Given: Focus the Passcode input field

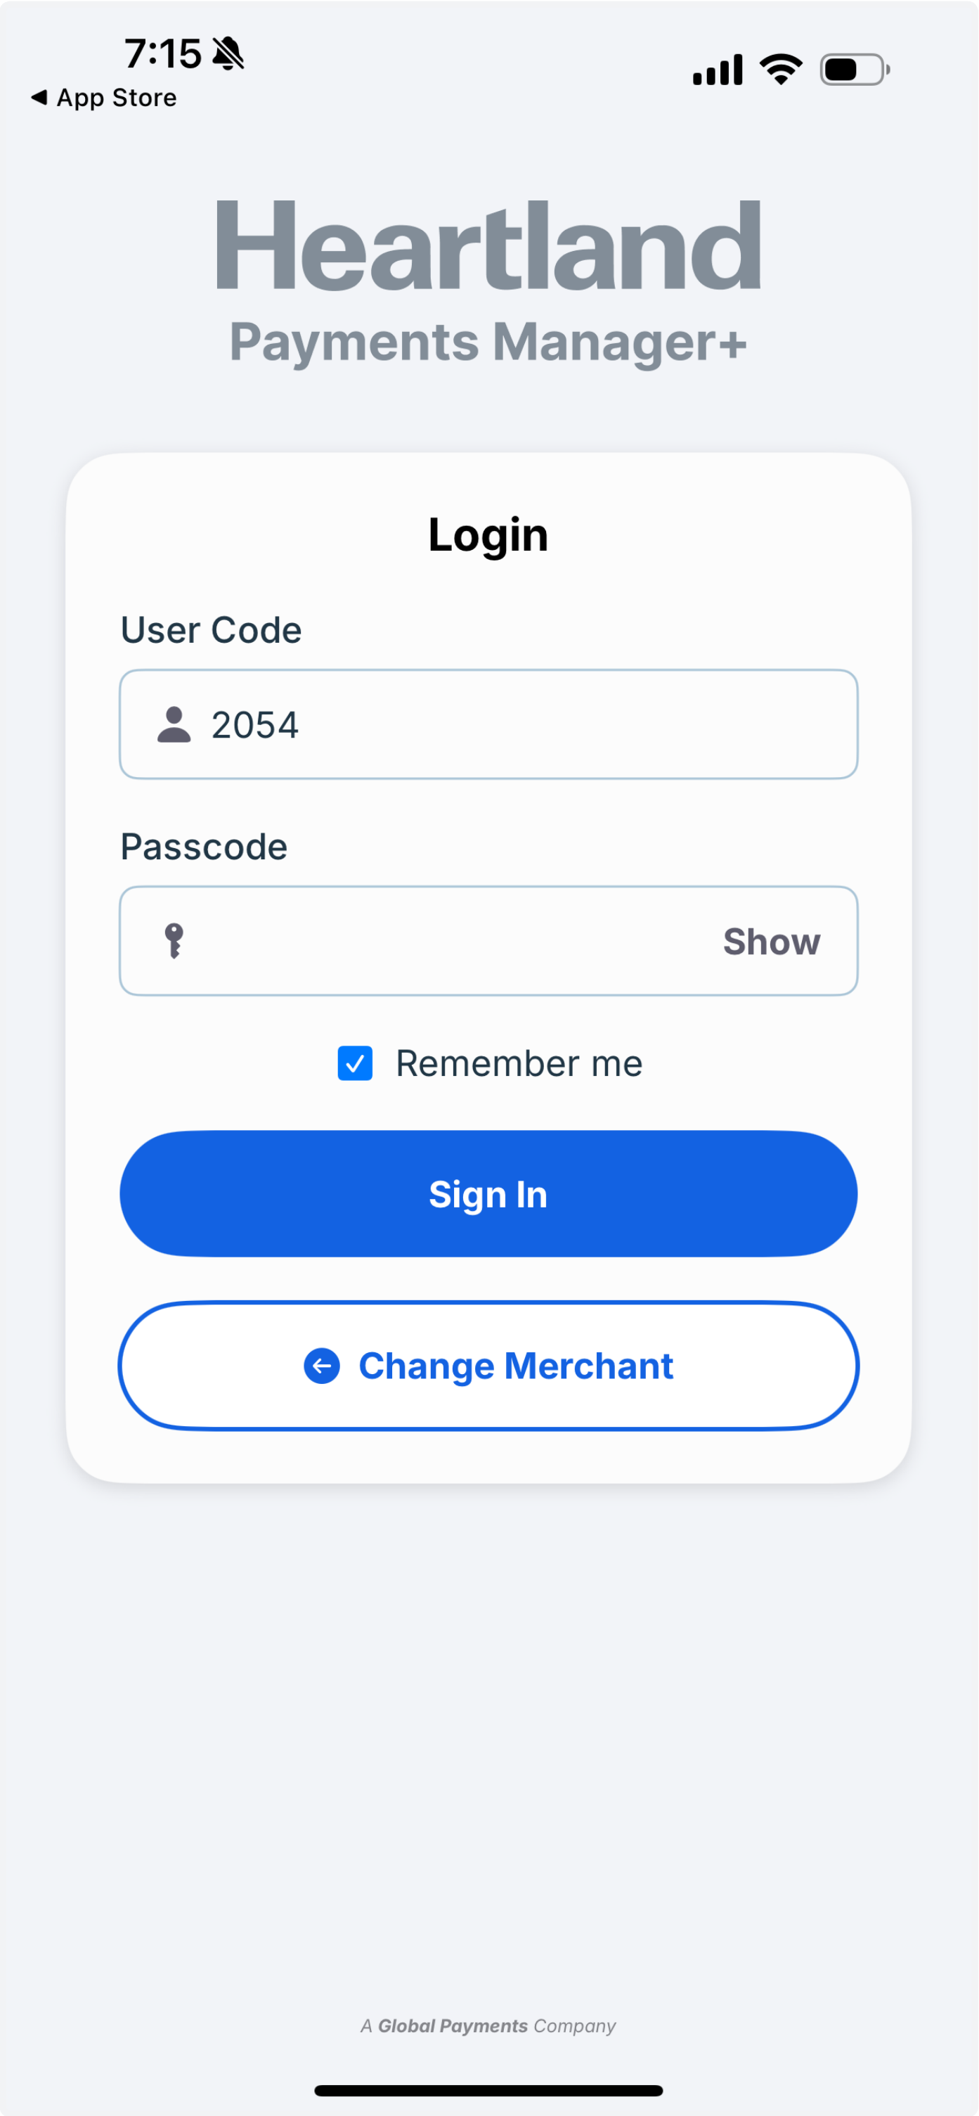Looking at the screenshot, I should [x=489, y=940].
